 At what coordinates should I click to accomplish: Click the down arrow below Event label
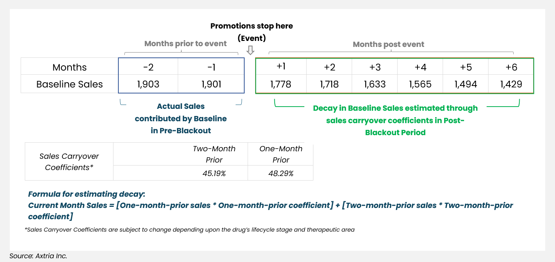(251, 50)
